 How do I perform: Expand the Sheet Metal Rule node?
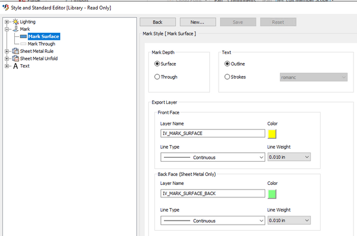(7, 51)
